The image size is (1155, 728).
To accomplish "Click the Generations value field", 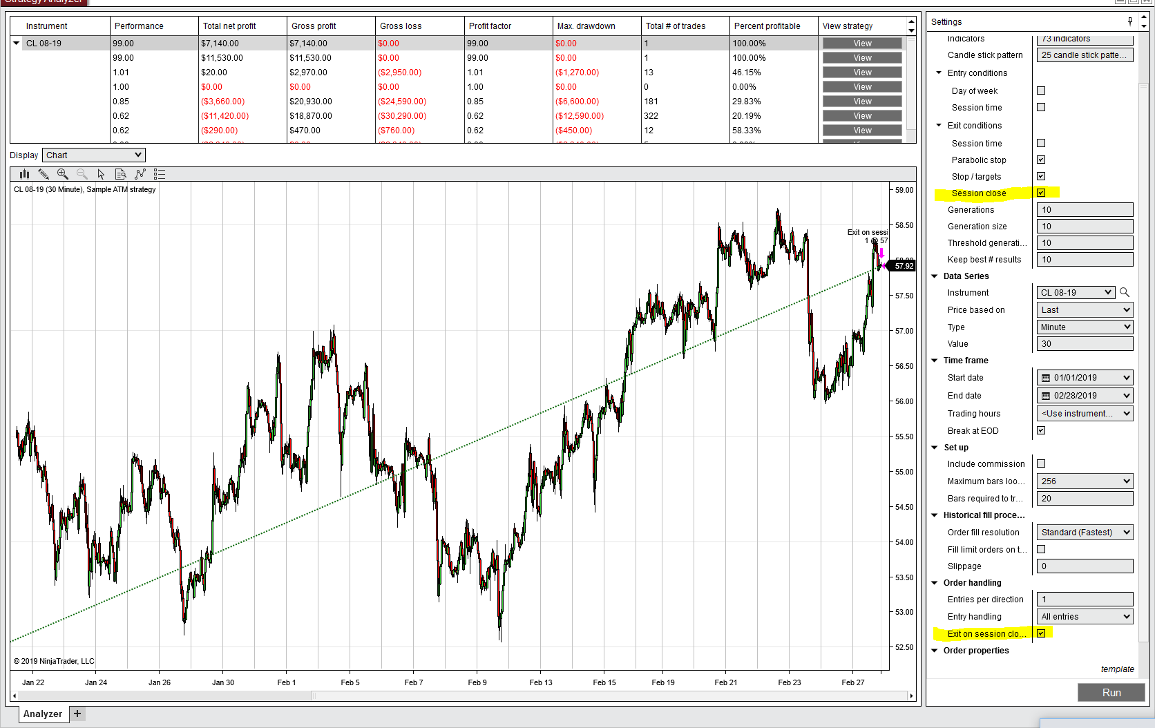I will pyautogui.click(x=1085, y=210).
